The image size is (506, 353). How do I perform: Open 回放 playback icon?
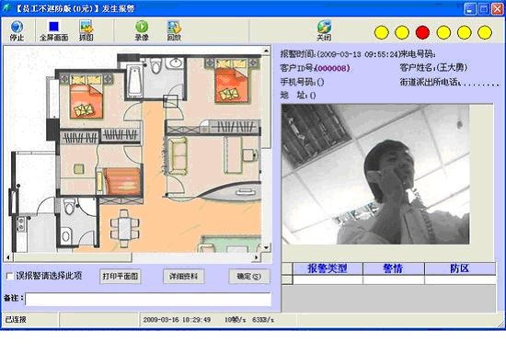pyautogui.click(x=174, y=30)
